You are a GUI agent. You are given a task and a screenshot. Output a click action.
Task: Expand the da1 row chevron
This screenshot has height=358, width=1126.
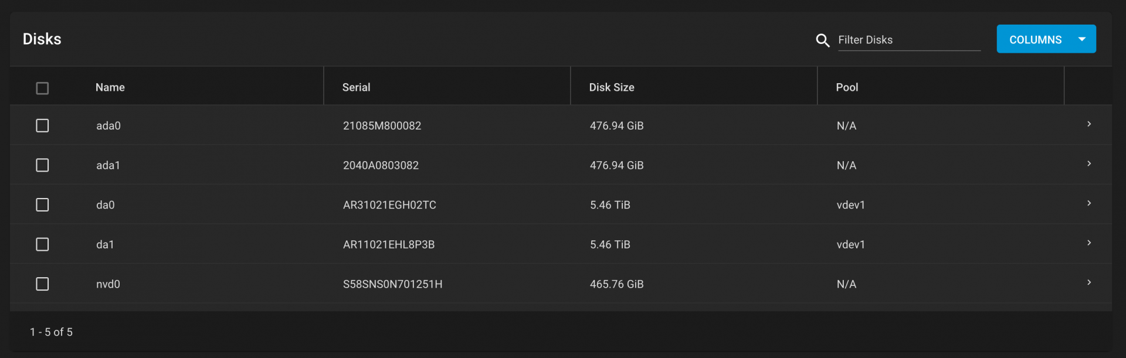pyautogui.click(x=1089, y=243)
